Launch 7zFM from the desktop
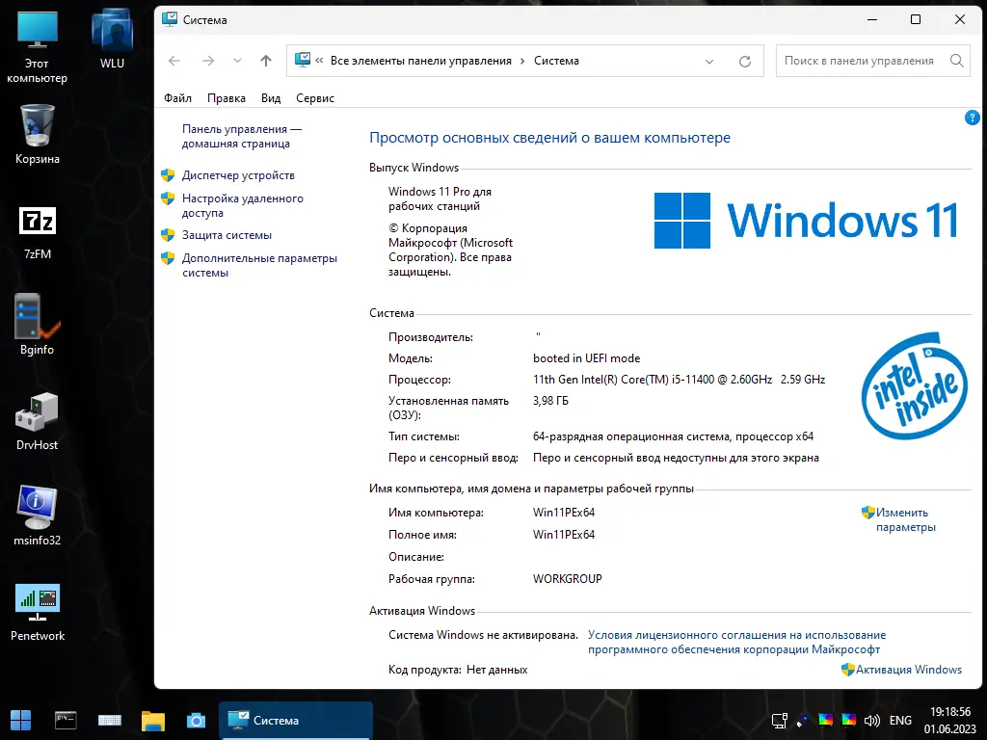The height and width of the screenshot is (740, 987). pos(38,232)
